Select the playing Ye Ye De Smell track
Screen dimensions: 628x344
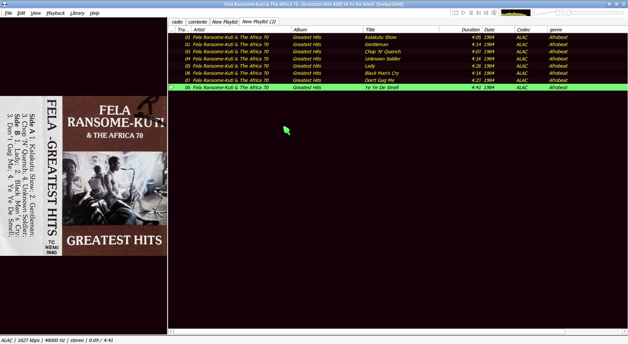pos(398,88)
